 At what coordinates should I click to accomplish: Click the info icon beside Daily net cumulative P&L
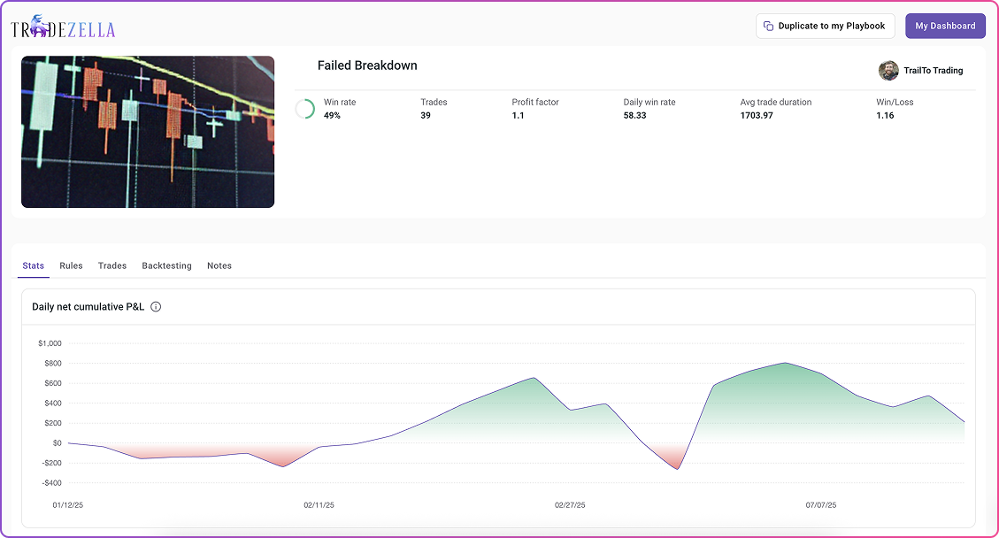point(156,307)
